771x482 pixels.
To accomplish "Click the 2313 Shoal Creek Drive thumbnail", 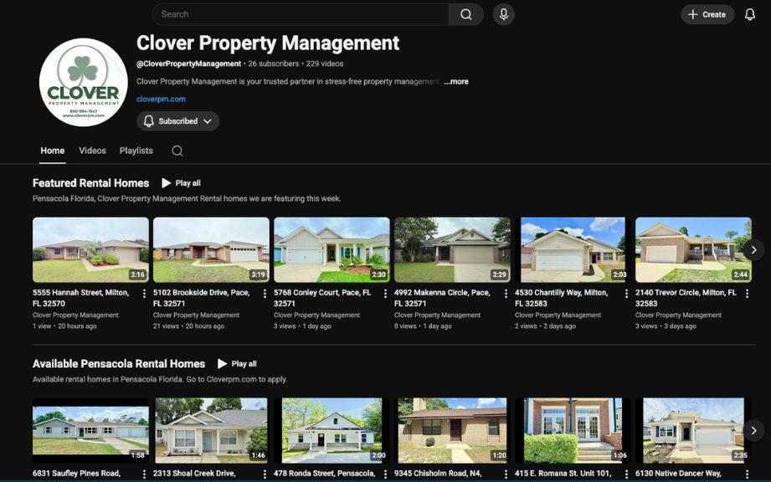I will tap(211, 430).
